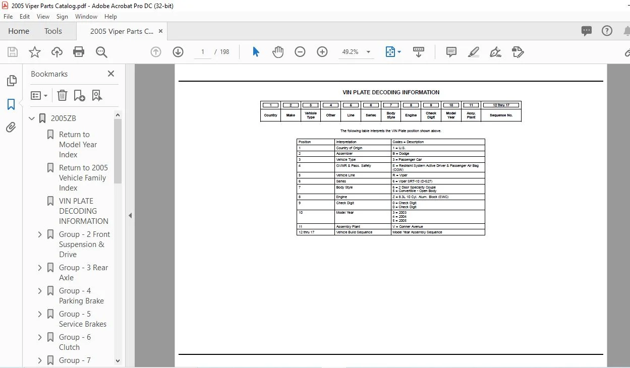Activate the Hand pan tool
The width and height of the screenshot is (630, 368).
tap(278, 52)
